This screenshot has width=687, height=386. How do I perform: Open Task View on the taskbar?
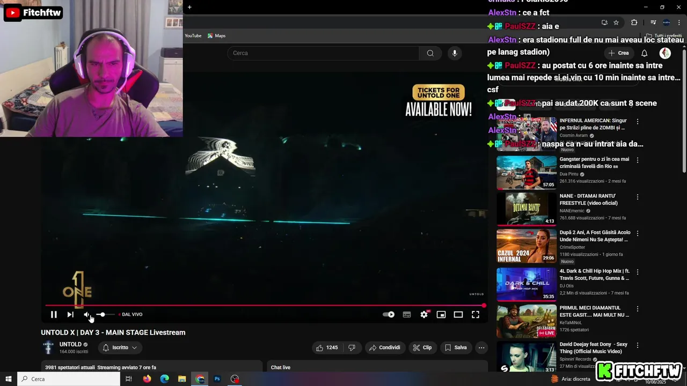[129, 379]
